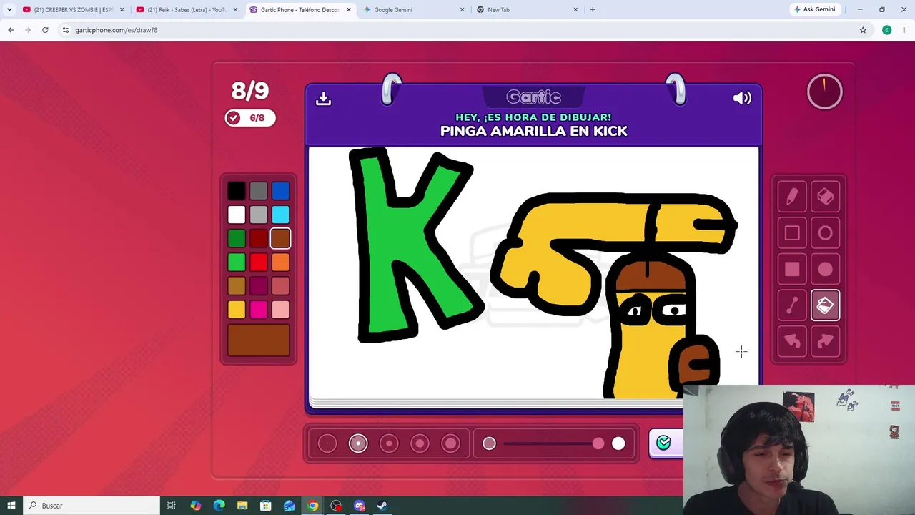Screen dimensions: 915x515
Task: Open Task View from the taskbar
Action: pos(172,506)
